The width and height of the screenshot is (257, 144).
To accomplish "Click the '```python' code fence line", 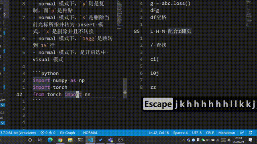I will pos(46,74).
